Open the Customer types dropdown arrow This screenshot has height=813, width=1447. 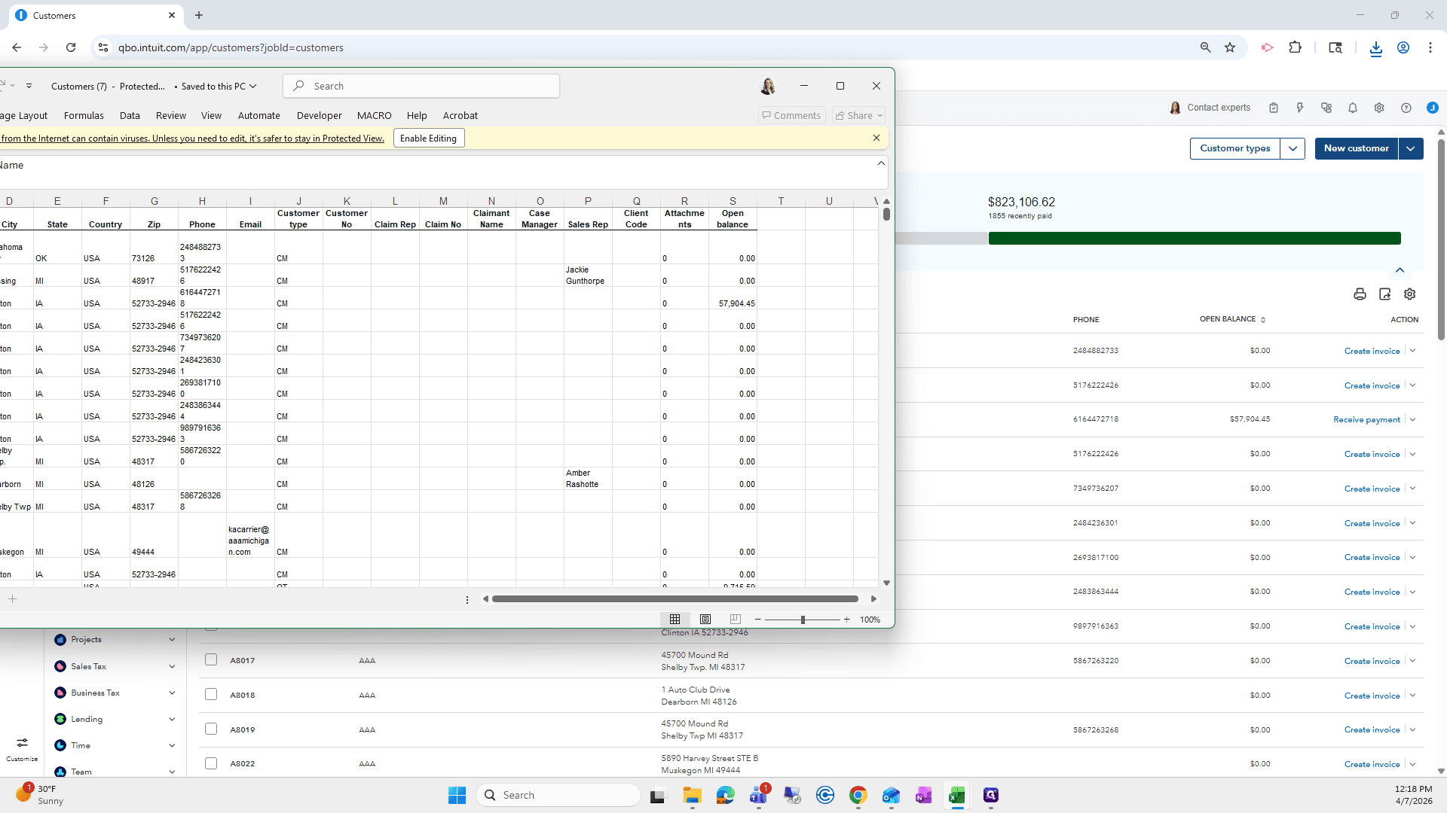[x=1293, y=148]
